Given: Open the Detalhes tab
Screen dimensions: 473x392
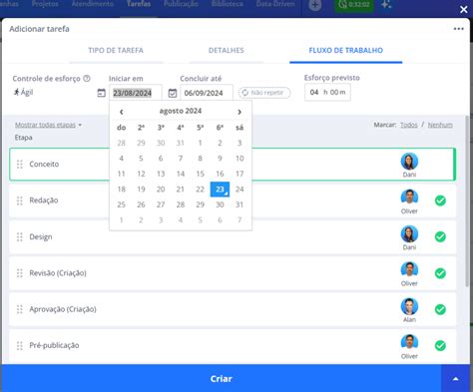Looking at the screenshot, I should click(x=227, y=51).
